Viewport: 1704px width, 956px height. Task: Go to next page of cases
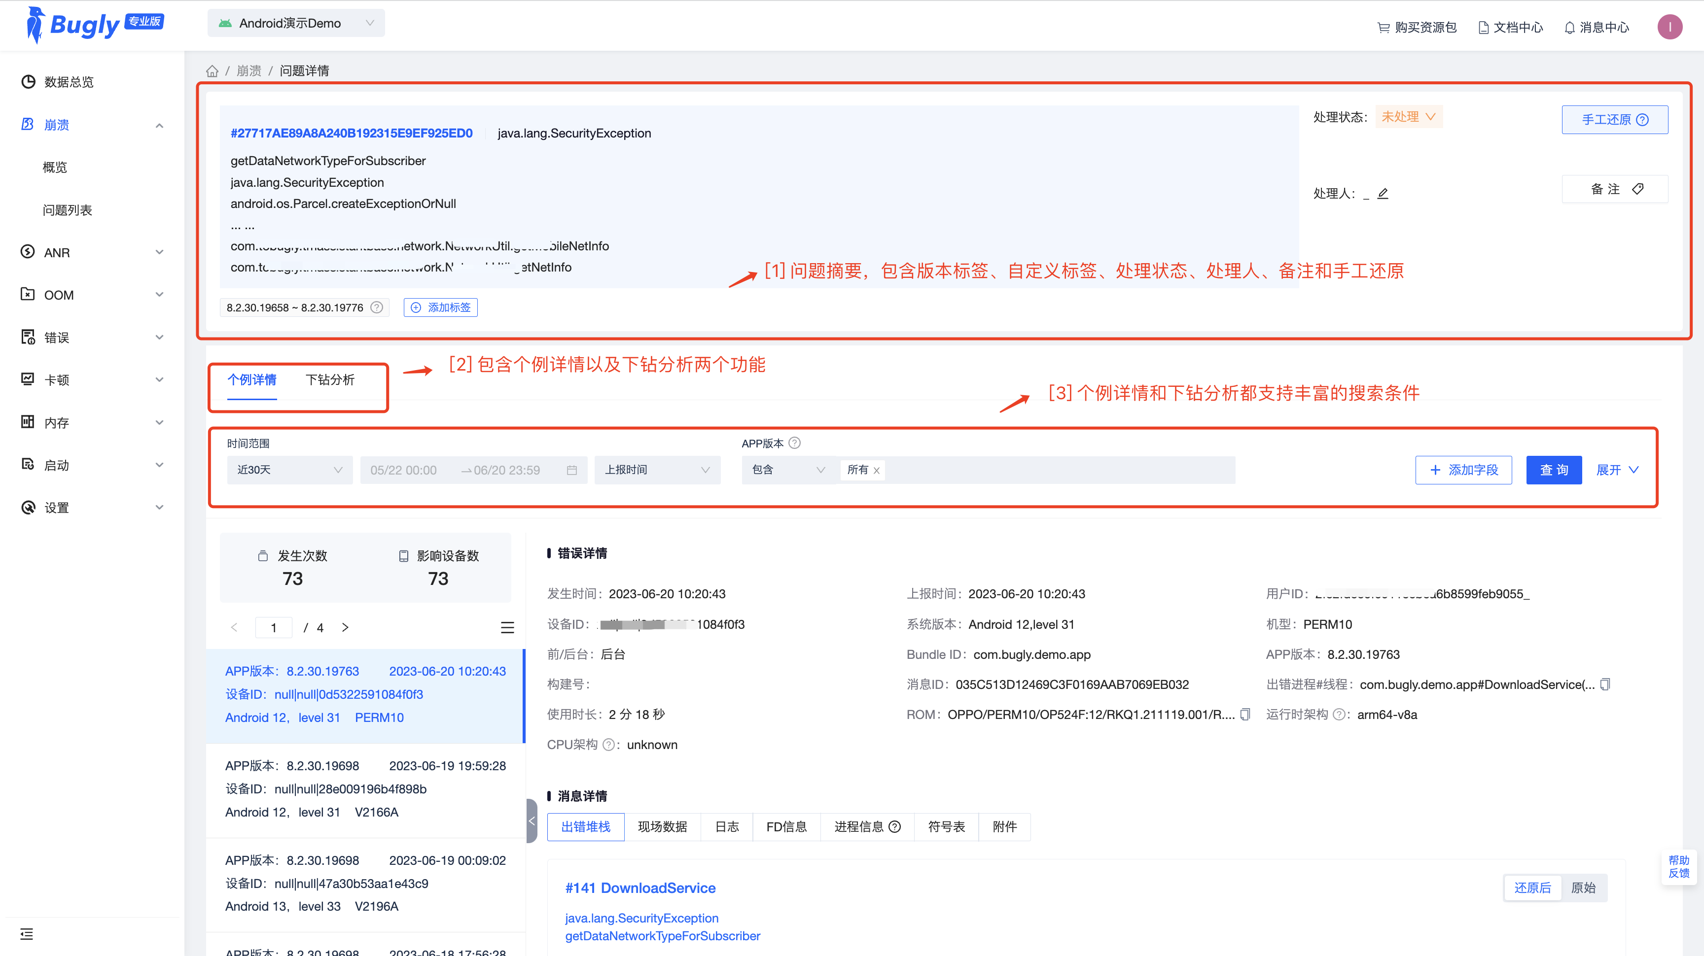[345, 627]
